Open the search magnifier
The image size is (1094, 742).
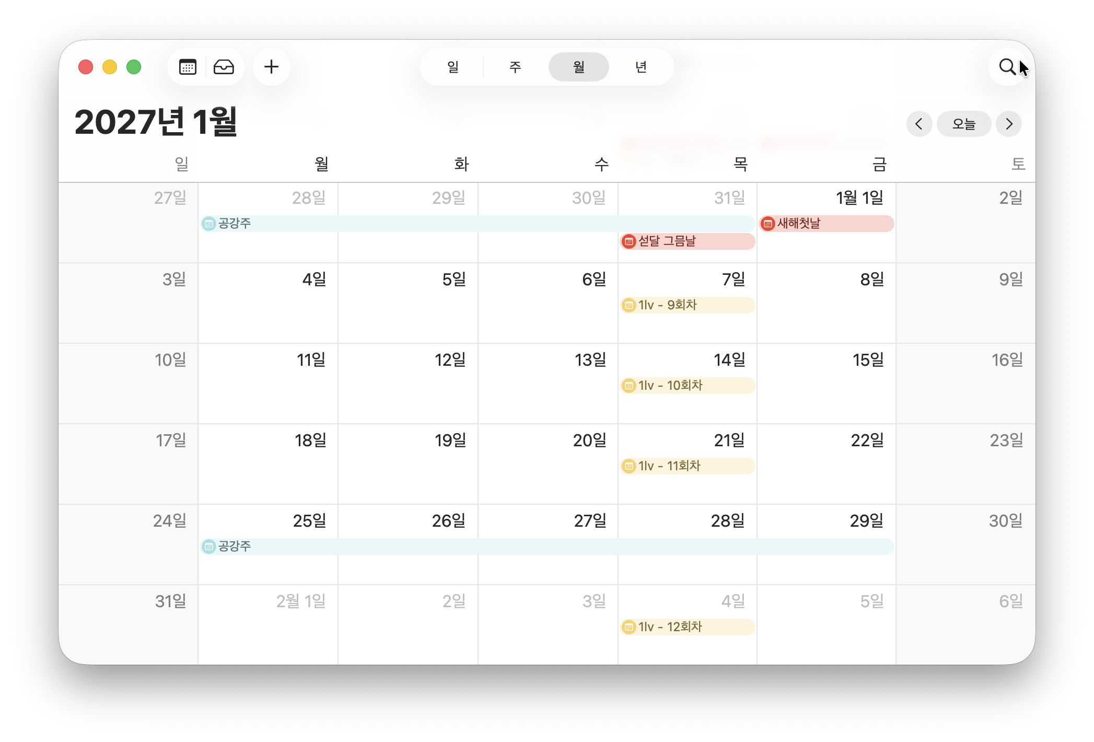(1007, 67)
